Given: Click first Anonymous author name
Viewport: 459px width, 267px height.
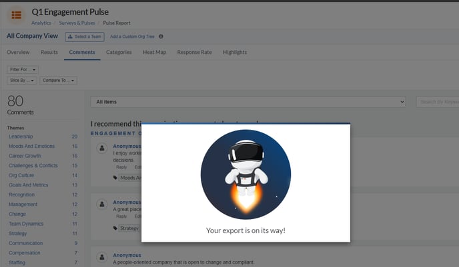Looking at the screenshot, I should (127, 146).
